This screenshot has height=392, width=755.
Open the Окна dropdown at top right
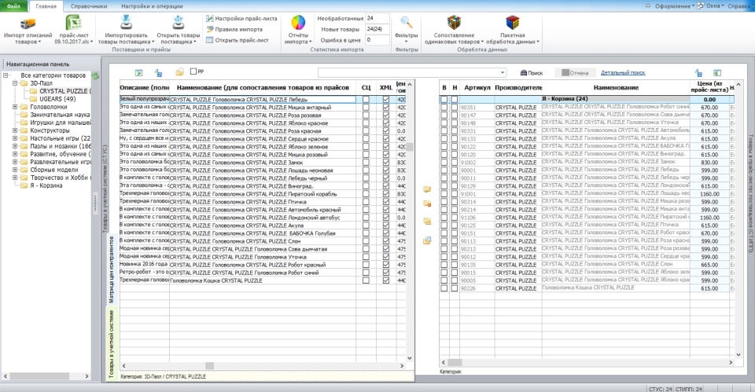[711, 5]
